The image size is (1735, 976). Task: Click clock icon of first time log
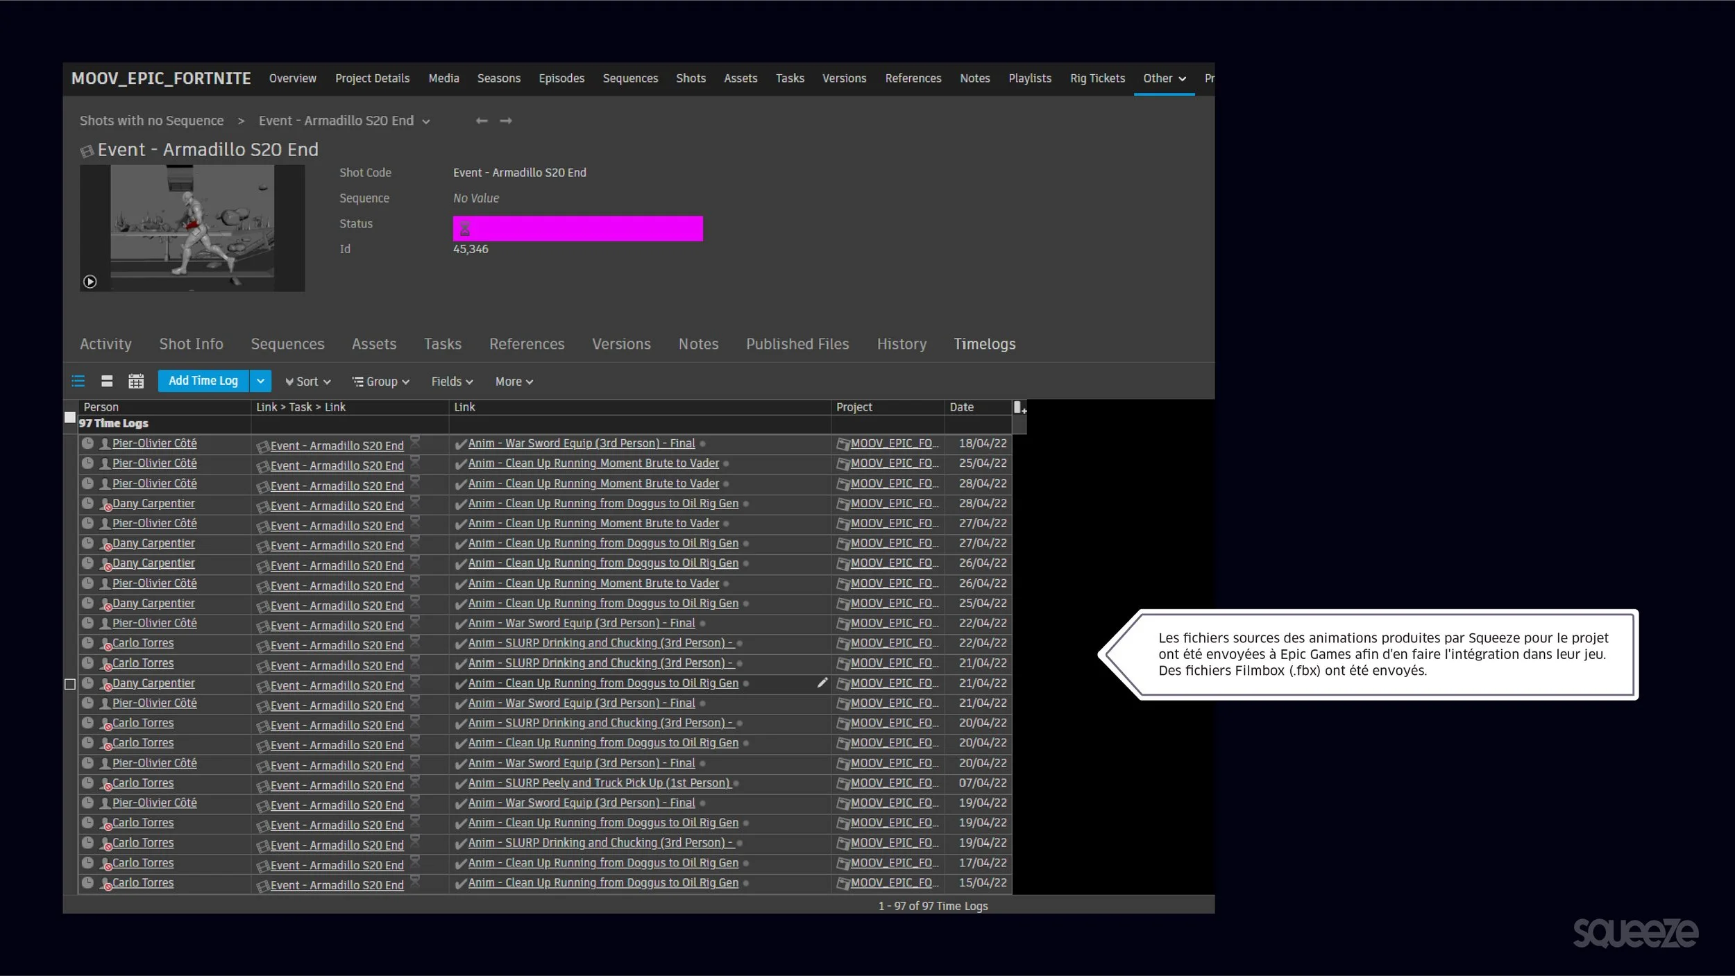click(87, 443)
